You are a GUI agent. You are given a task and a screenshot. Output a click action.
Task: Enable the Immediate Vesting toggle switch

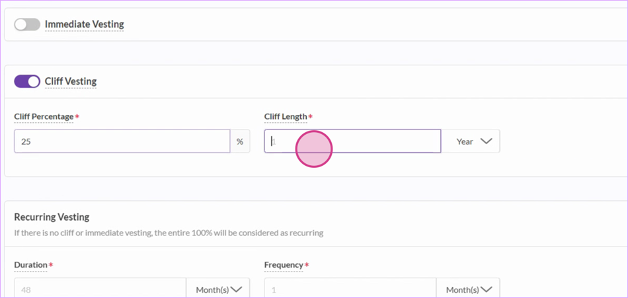(x=27, y=24)
